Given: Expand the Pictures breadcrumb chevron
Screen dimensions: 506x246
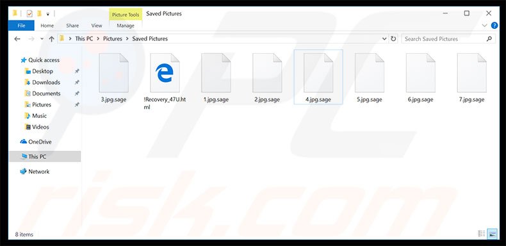Looking at the screenshot, I should pyautogui.click(x=127, y=38).
